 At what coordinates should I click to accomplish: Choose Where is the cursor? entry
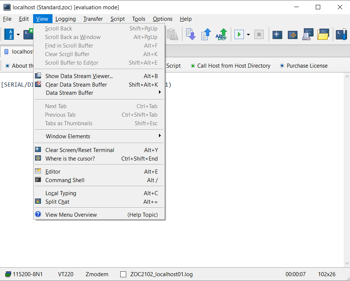99,159
